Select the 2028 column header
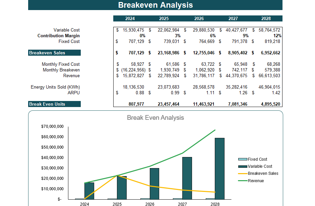This screenshot has width=315, height=206. [266, 18]
